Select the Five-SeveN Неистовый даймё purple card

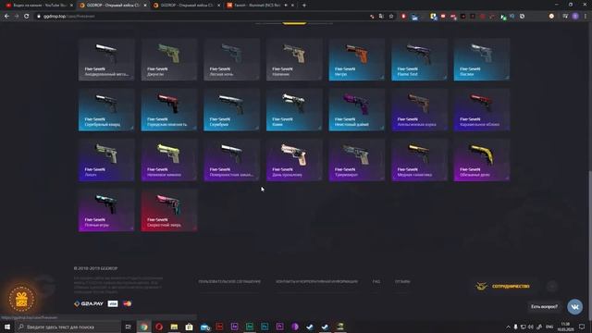(357, 109)
